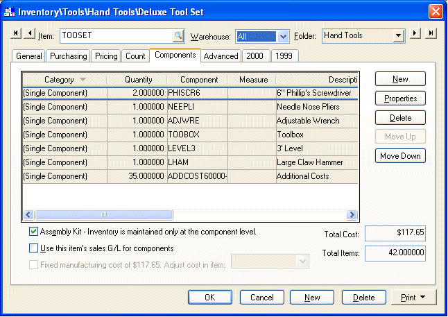This screenshot has width=448, height=317.
Task: Go to last record in folder
Action: pyautogui.click(x=431, y=34)
